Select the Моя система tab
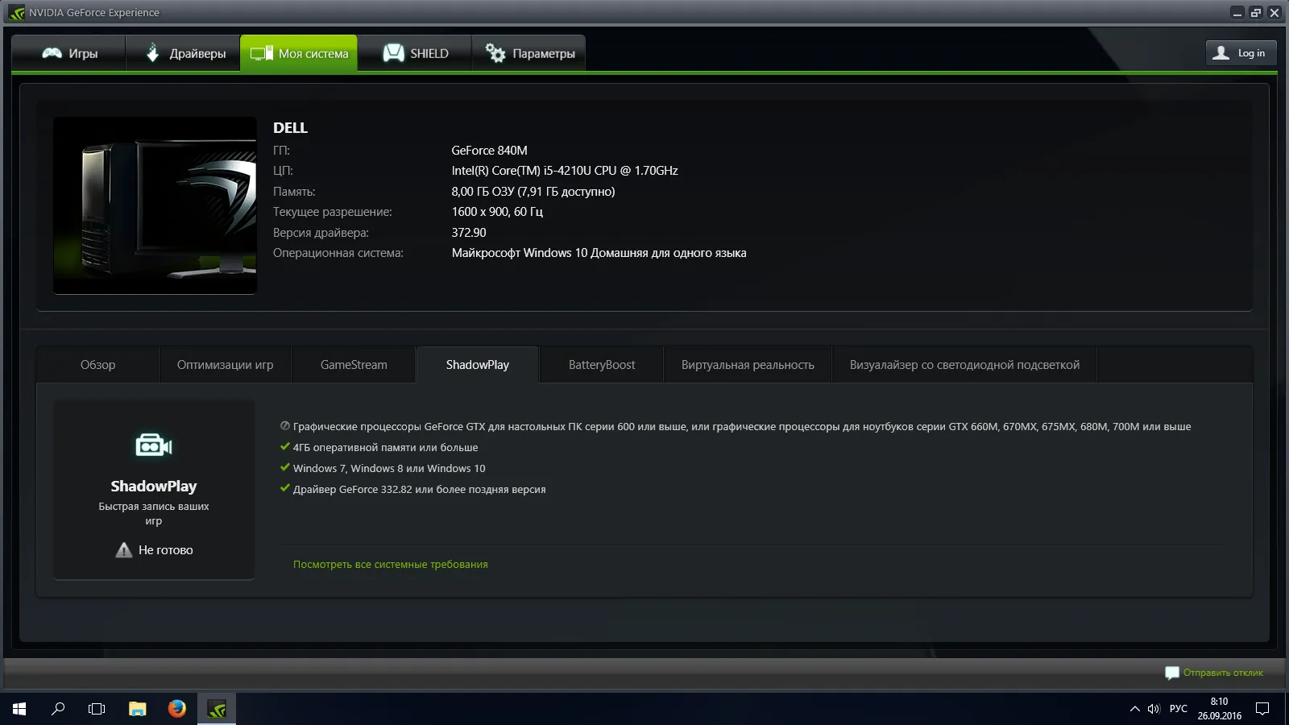 (299, 53)
